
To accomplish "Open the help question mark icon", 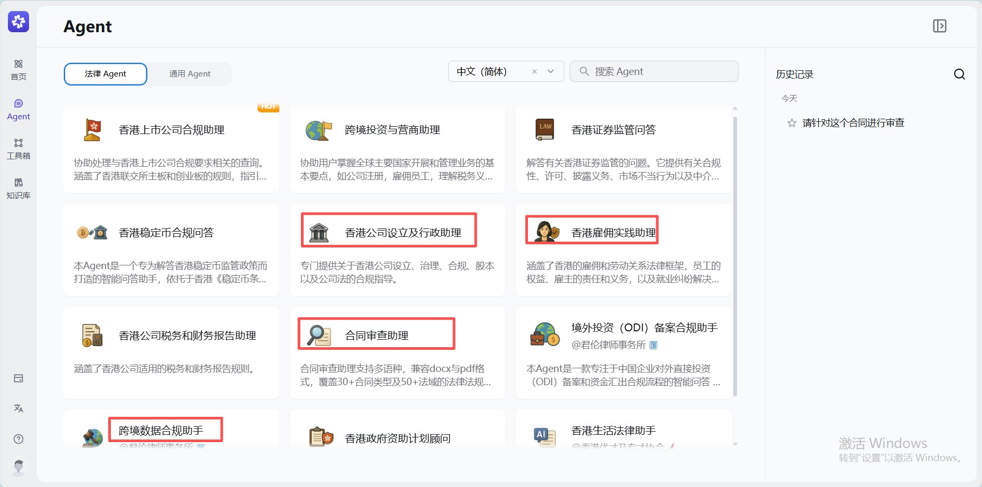I will (18, 439).
